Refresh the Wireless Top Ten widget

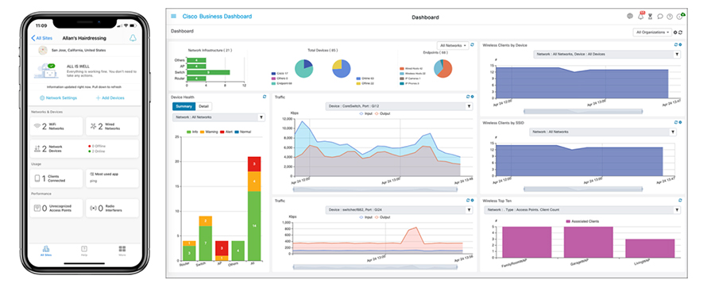[680, 200]
